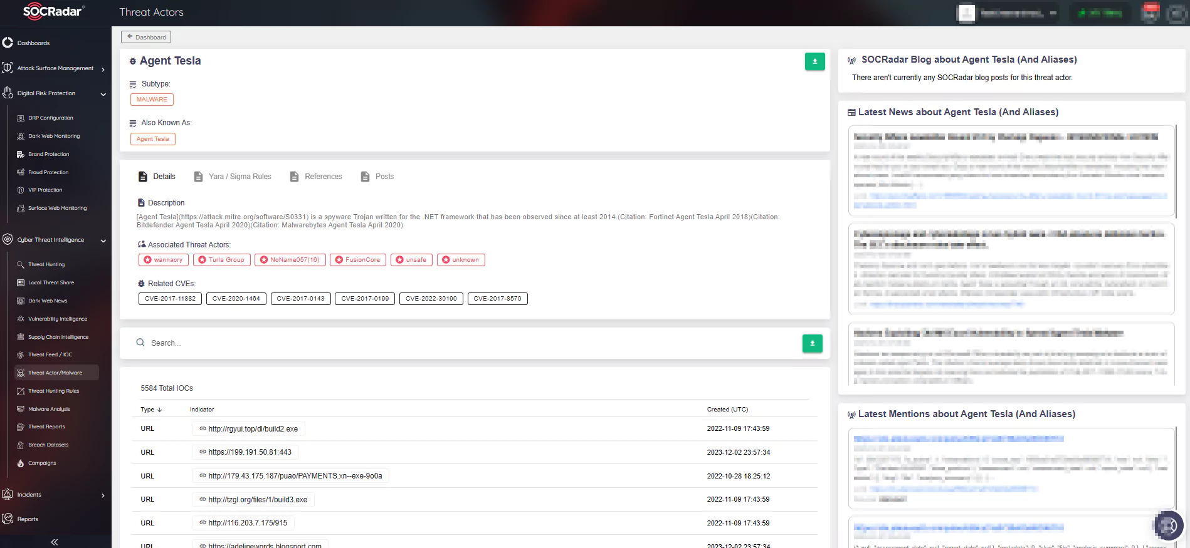The height and width of the screenshot is (548, 1190).
Task: Open the FusionCore threat actor tag
Action: click(358, 260)
